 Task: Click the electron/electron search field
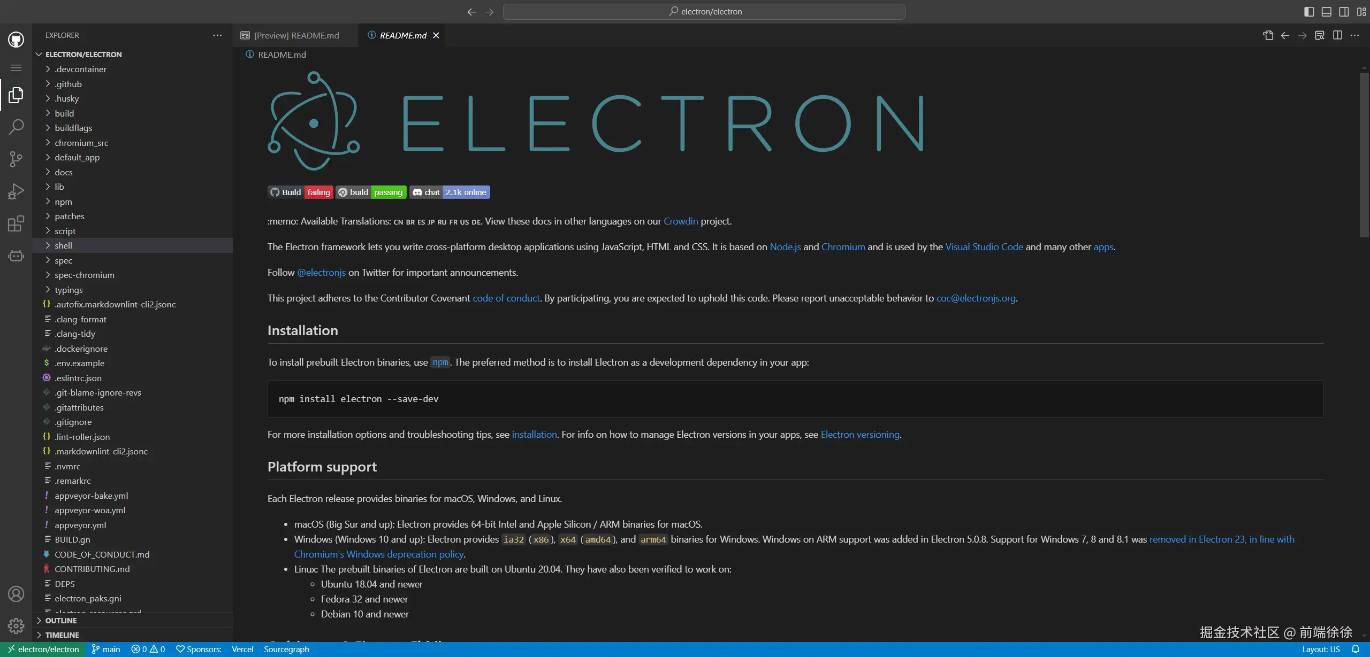tap(704, 11)
